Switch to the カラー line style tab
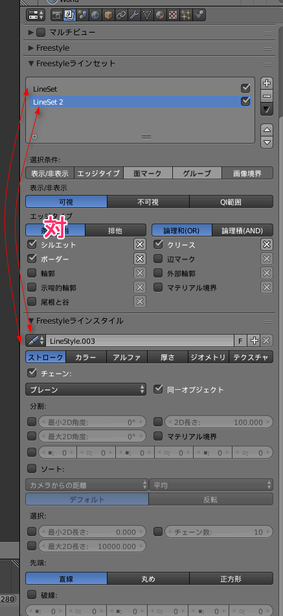 86,357
